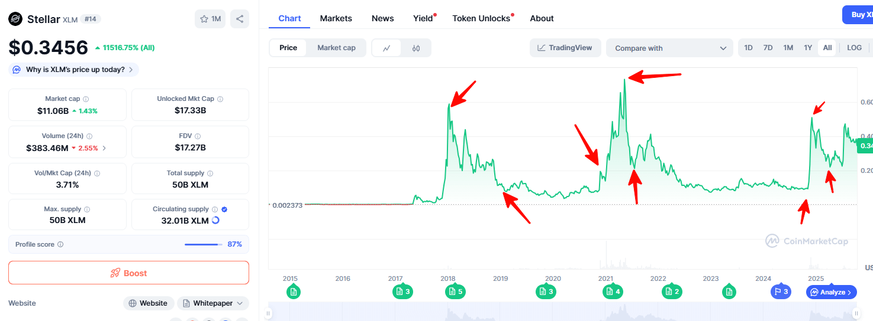Click the info icon next to Profile score
Screen dimensions: 873x321
tap(60, 244)
